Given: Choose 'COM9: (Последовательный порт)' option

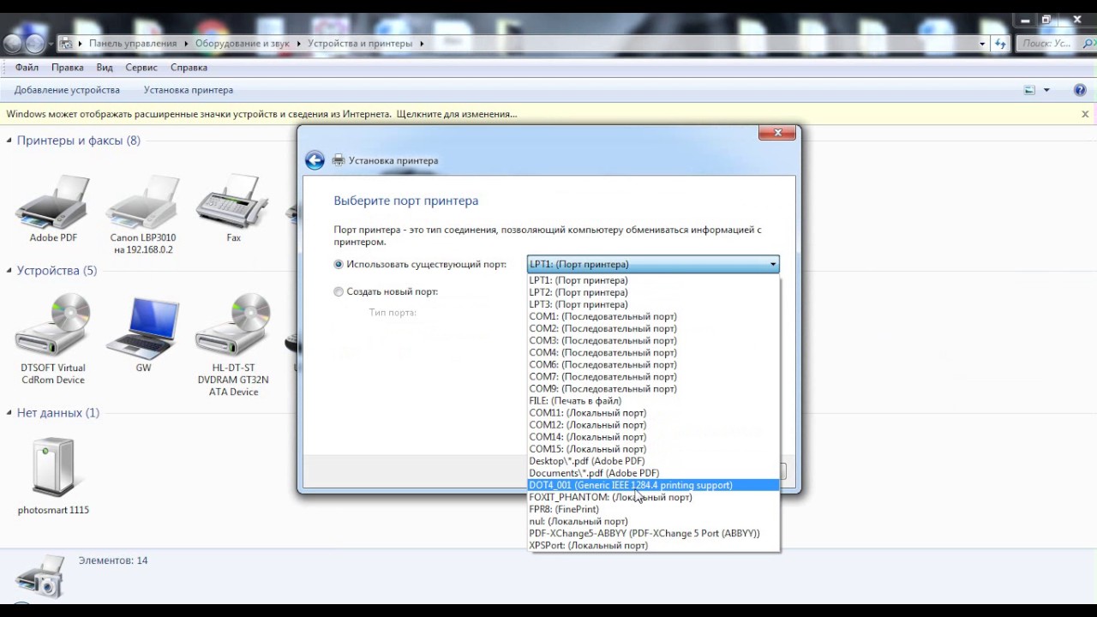Looking at the screenshot, I should (654, 388).
